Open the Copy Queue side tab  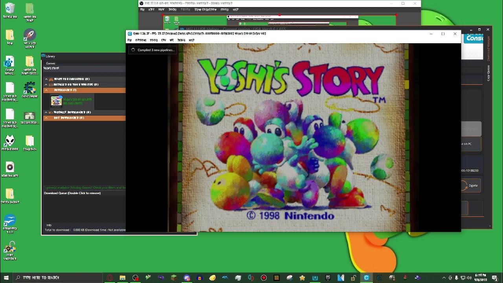[x=488, y=73]
